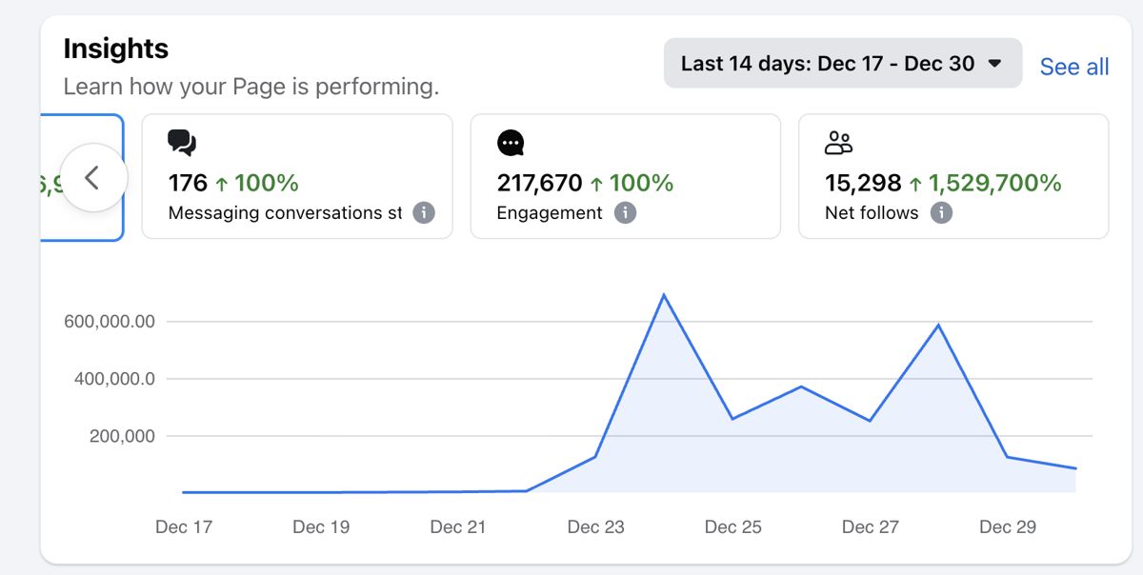Show info for Messaging conversations metric
Screen dimensions: 1143x575
coord(424,213)
